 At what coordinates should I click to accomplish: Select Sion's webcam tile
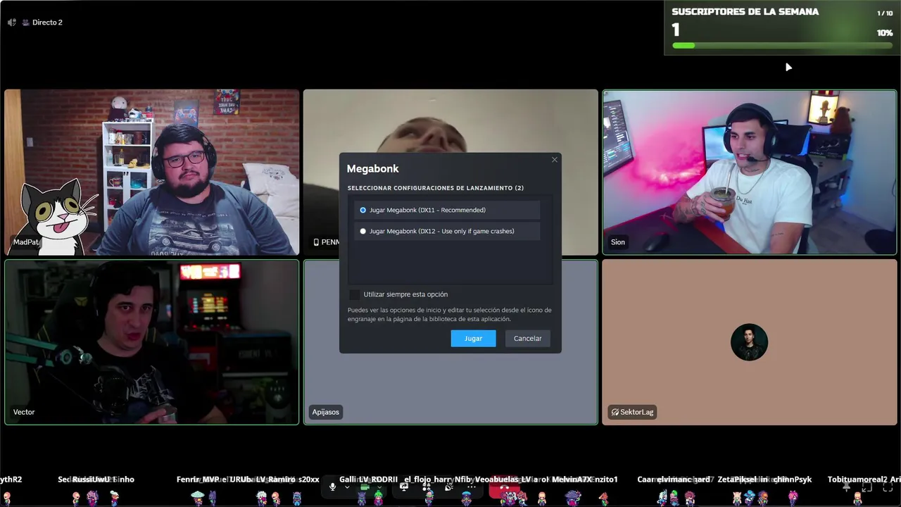[750, 172]
